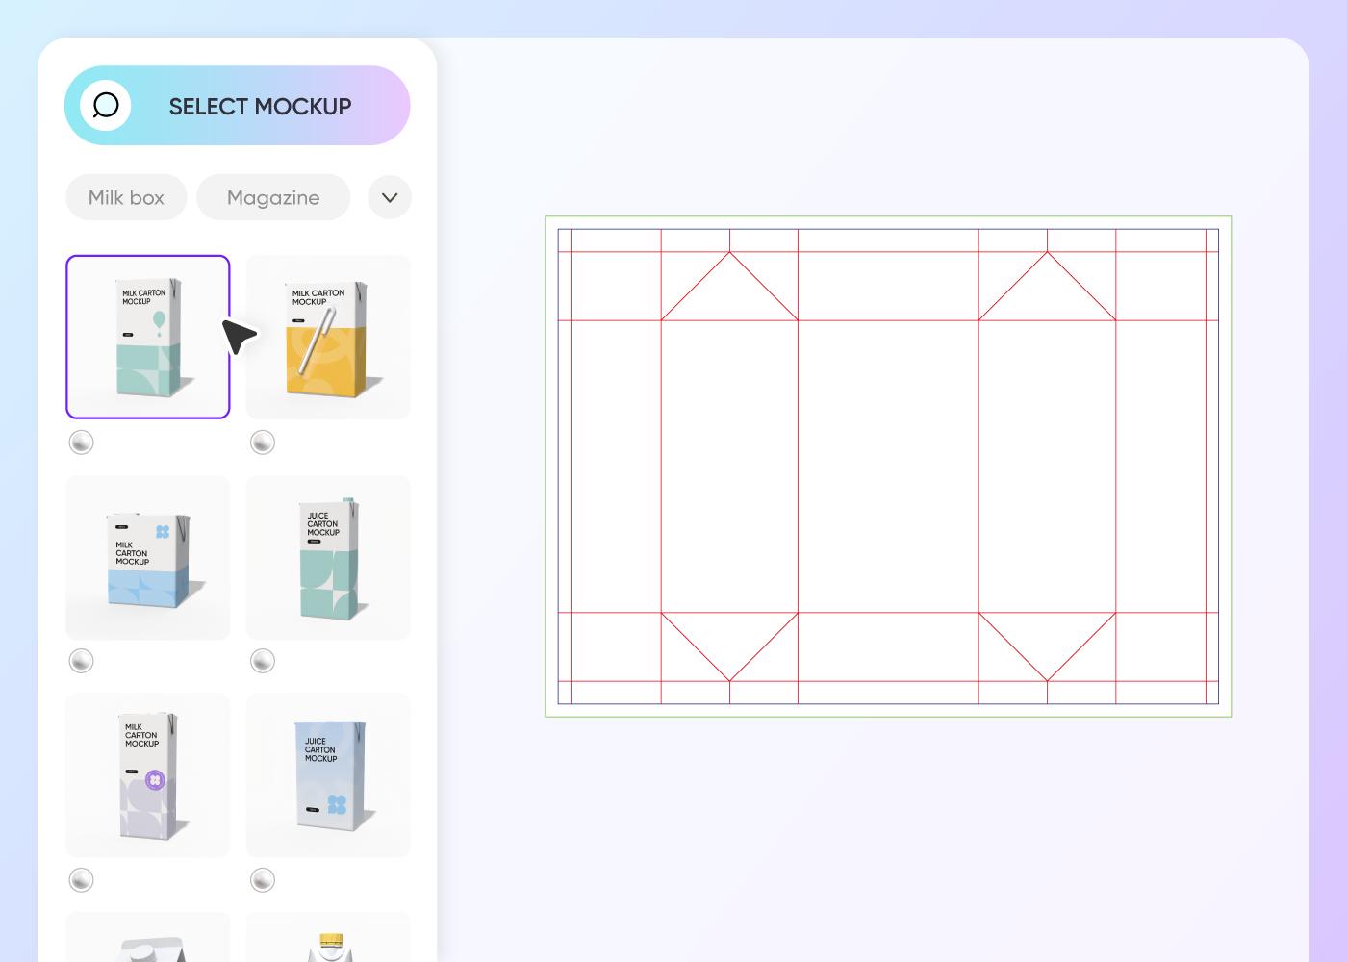Toggle the material sphere under the yellow carton
The image size is (1347, 962).
262,443
